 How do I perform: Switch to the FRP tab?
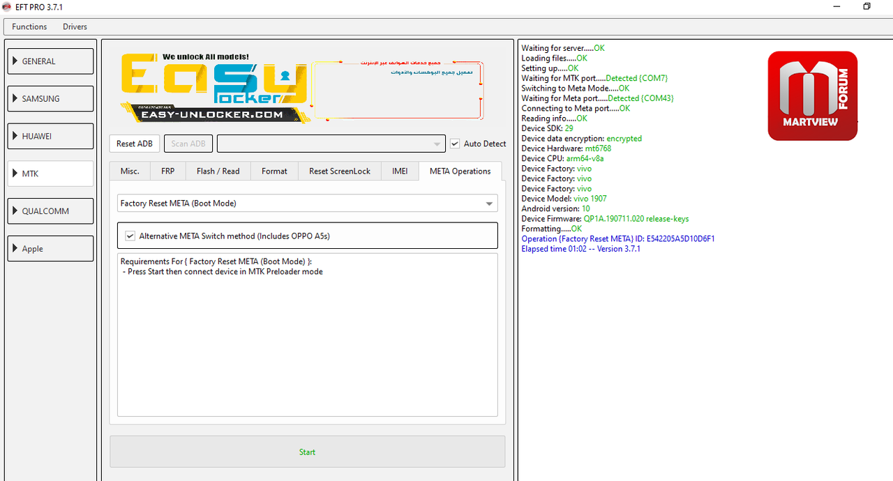pyautogui.click(x=168, y=171)
